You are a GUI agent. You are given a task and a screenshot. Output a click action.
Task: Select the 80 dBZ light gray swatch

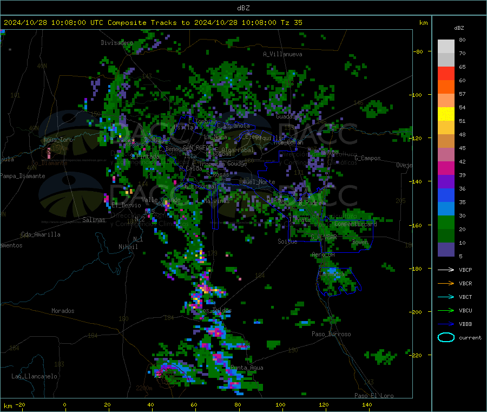pyautogui.click(x=446, y=47)
